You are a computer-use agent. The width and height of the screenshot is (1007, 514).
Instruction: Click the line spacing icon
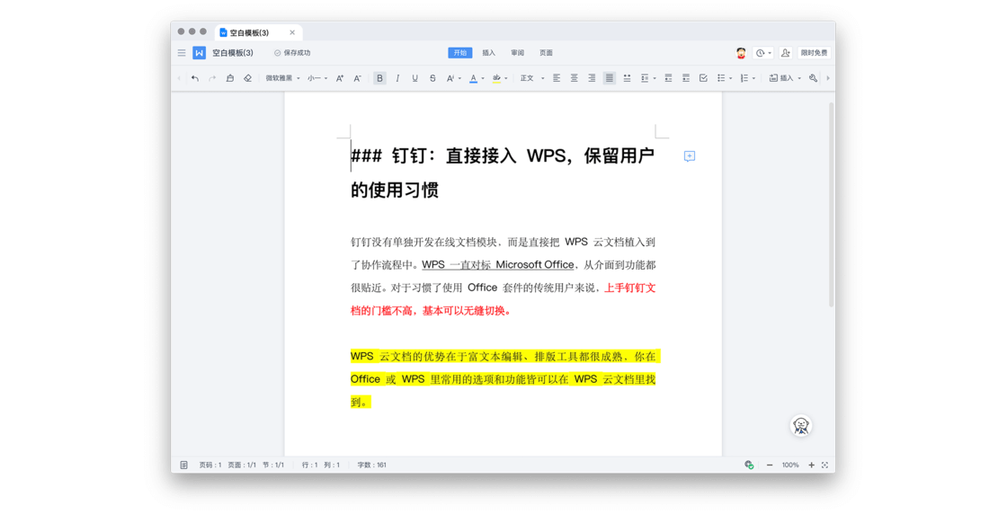[644, 78]
